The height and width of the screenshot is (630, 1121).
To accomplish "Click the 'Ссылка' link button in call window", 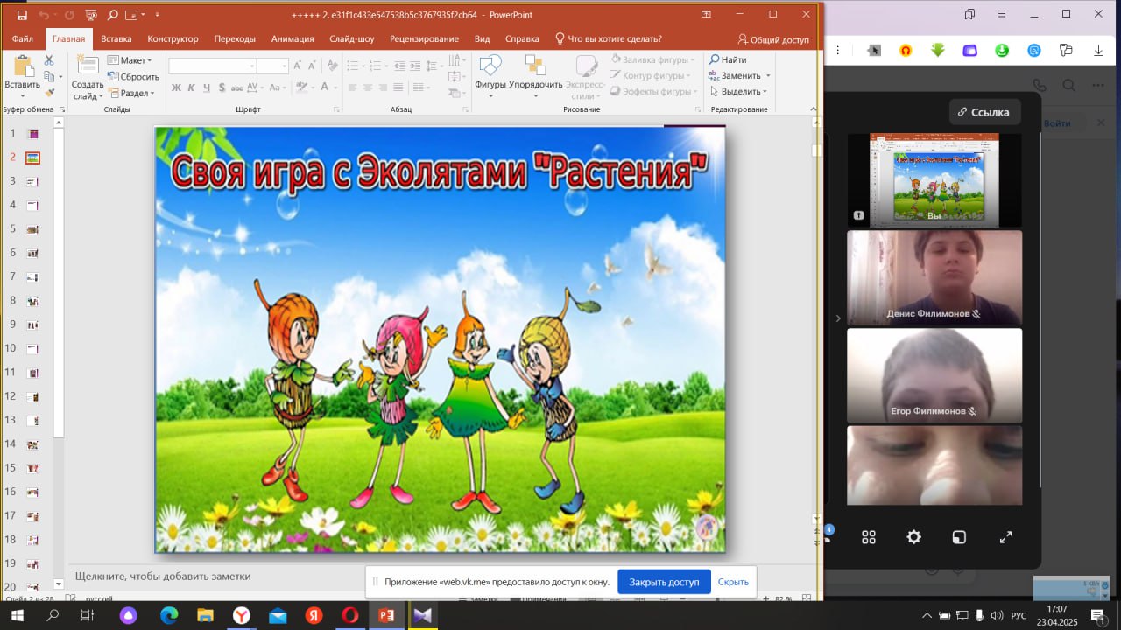I will coord(984,112).
